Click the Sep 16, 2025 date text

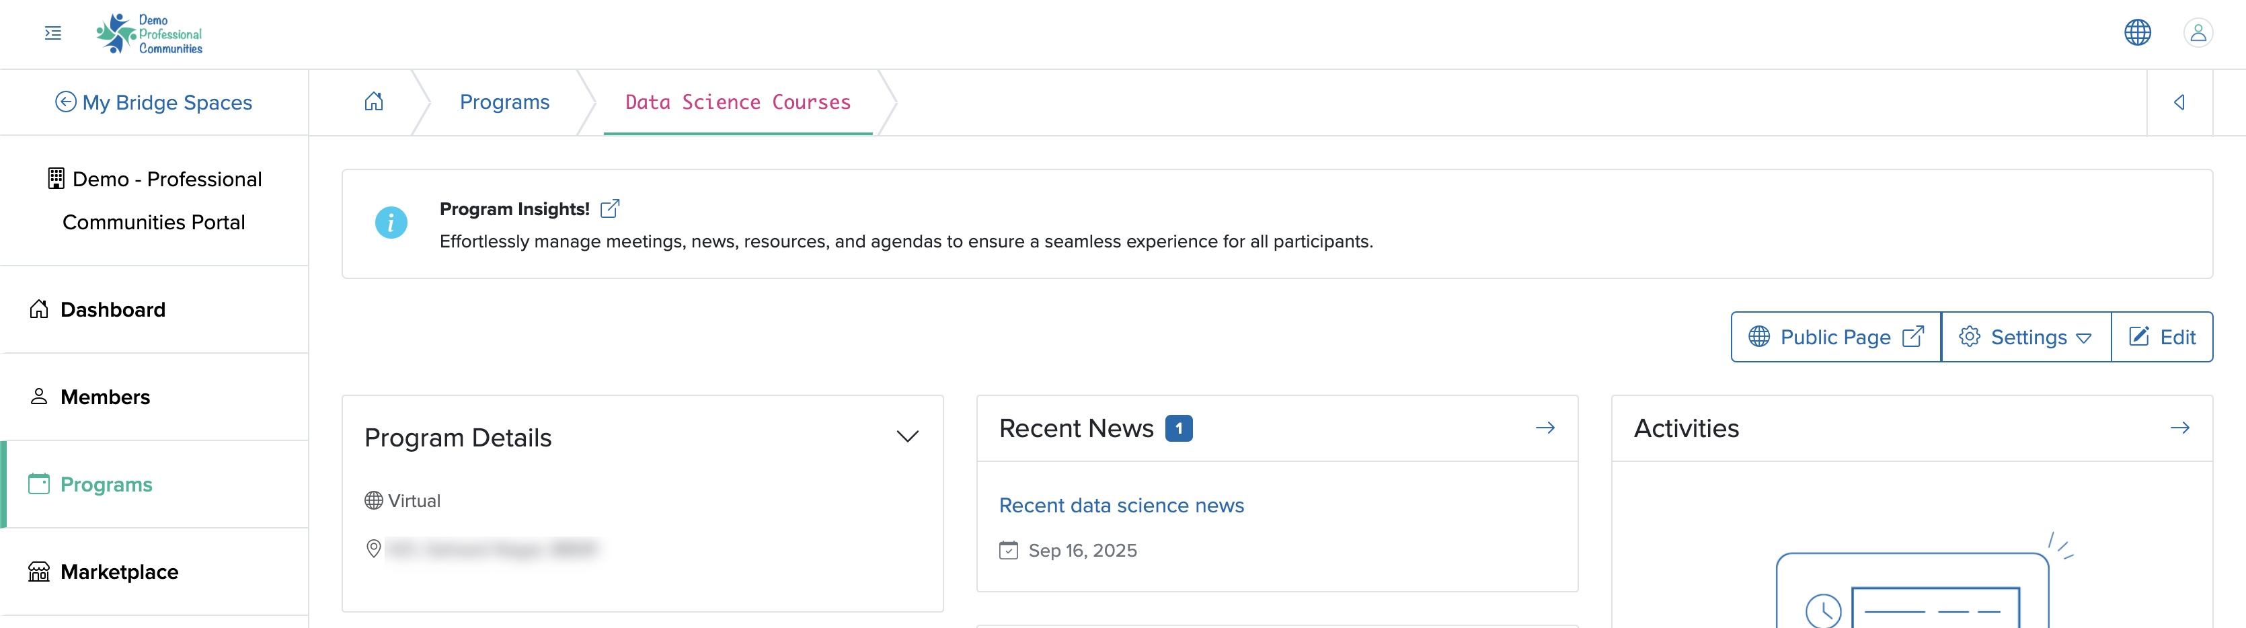point(1083,551)
